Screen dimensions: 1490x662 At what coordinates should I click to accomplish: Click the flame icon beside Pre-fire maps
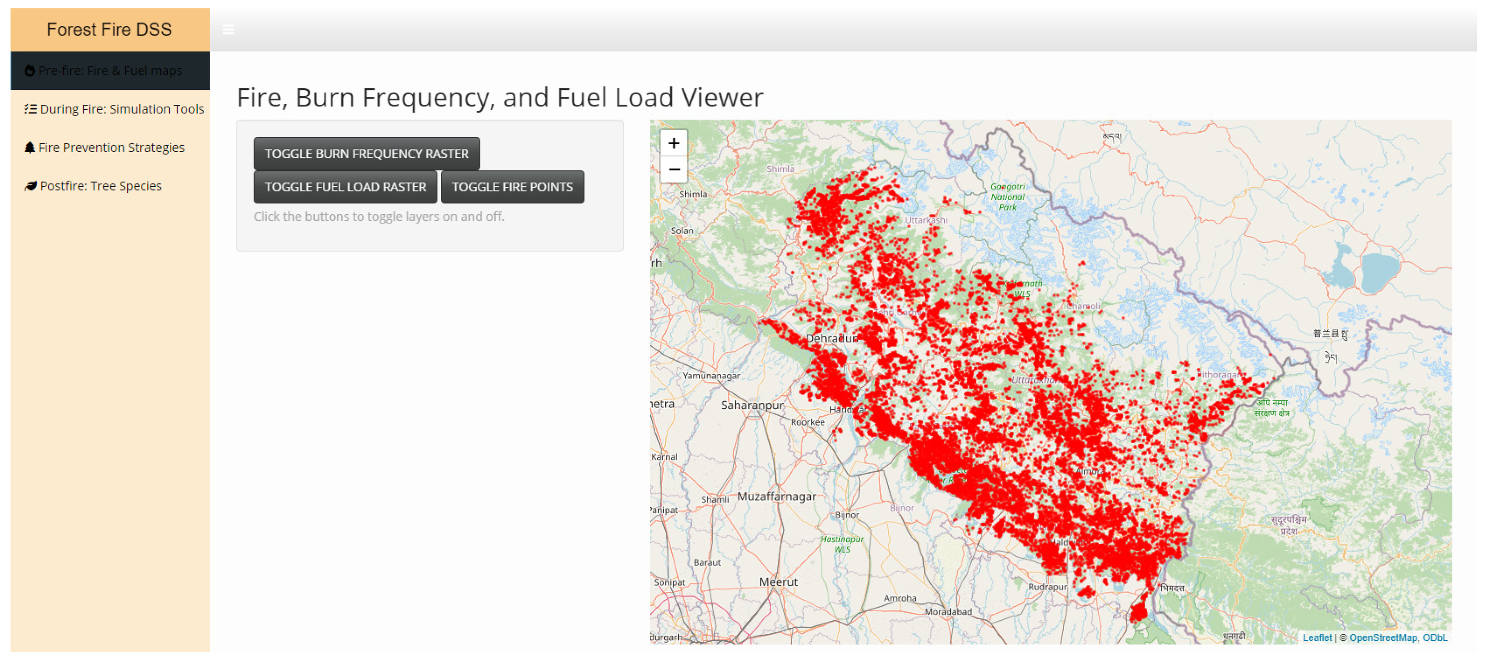[x=30, y=71]
